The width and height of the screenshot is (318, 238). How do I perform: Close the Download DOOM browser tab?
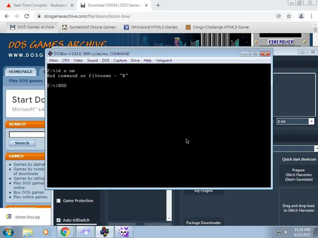[146, 6]
